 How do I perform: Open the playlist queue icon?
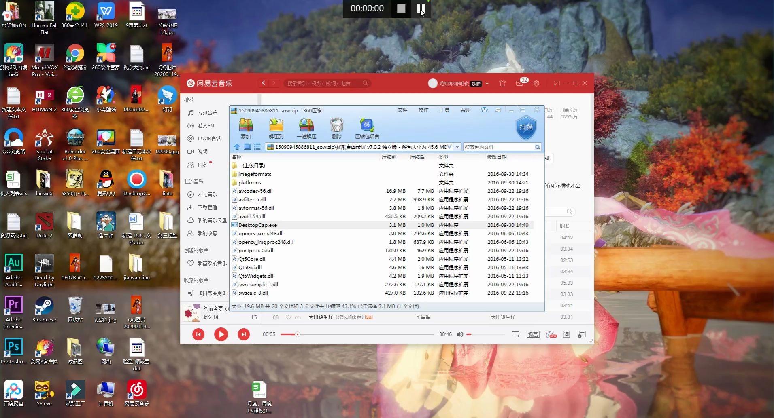pyautogui.click(x=582, y=334)
